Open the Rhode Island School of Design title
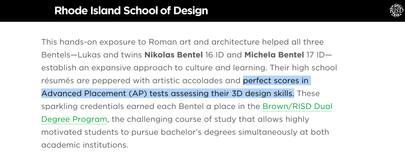Viewport: 405px width, 161px height. [x=131, y=11]
